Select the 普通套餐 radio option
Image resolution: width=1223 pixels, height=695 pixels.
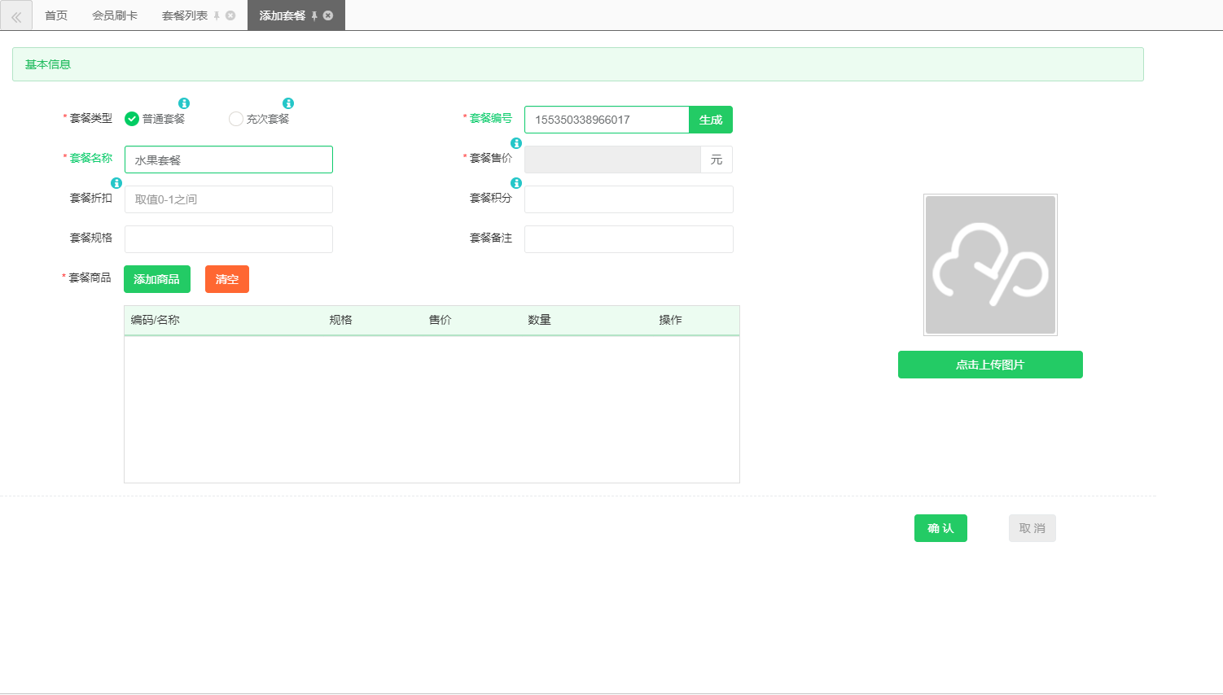[x=132, y=119]
